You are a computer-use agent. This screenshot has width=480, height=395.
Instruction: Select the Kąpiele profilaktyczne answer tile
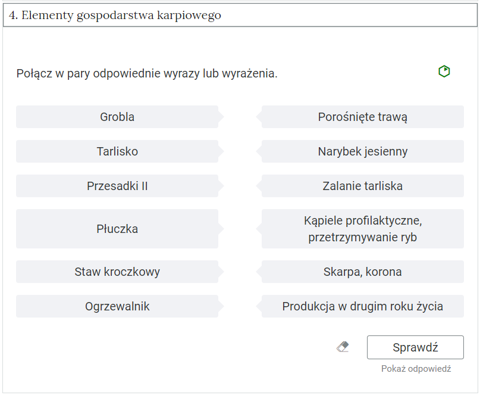tap(362, 229)
